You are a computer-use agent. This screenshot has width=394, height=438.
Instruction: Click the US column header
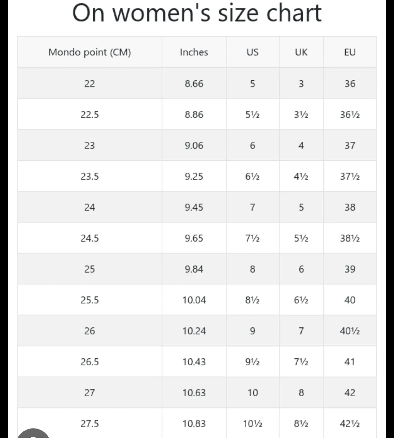point(252,52)
